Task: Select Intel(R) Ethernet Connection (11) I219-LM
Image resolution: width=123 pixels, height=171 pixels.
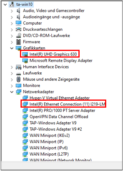Action: pyautogui.click(x=67, y=104)
